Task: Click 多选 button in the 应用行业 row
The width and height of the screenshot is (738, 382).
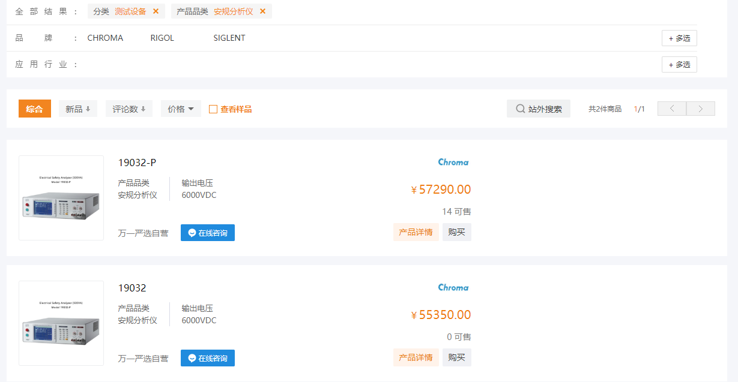Action: click(x=679, y=64)
